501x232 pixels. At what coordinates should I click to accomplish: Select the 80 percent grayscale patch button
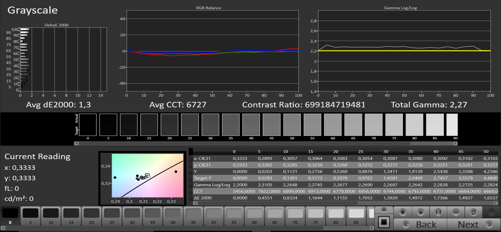click(x=336, y=216)
